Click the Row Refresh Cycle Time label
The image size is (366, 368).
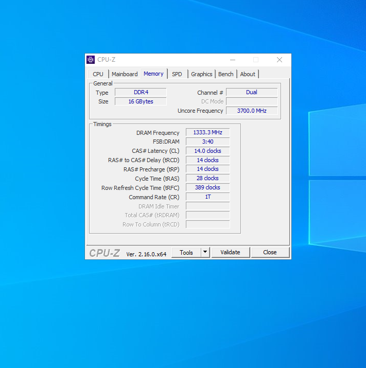[141, 188]
